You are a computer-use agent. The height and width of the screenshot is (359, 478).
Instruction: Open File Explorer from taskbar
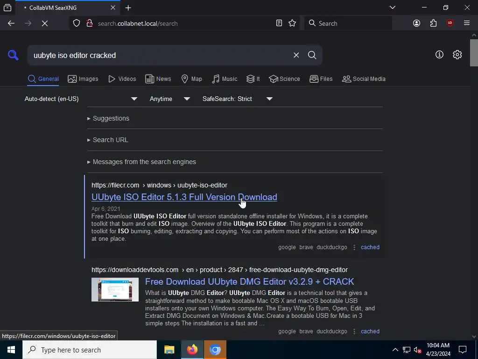169,350
